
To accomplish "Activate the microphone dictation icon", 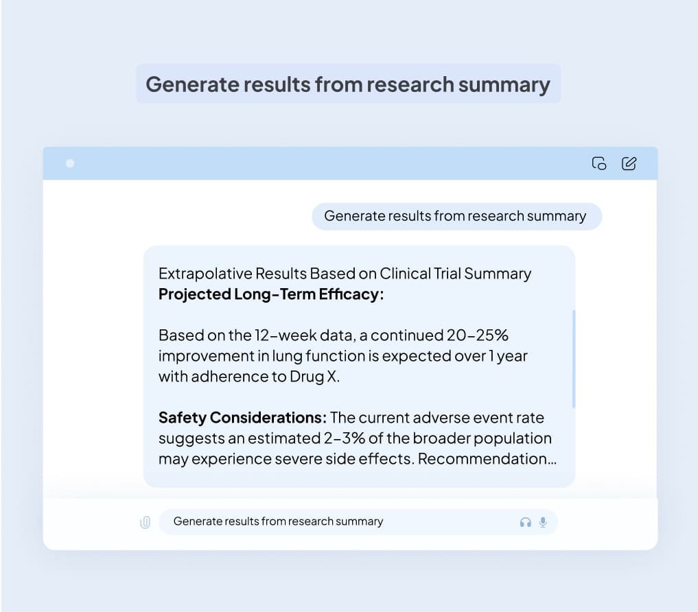I will pyautogui.click(x=543, y=522).
